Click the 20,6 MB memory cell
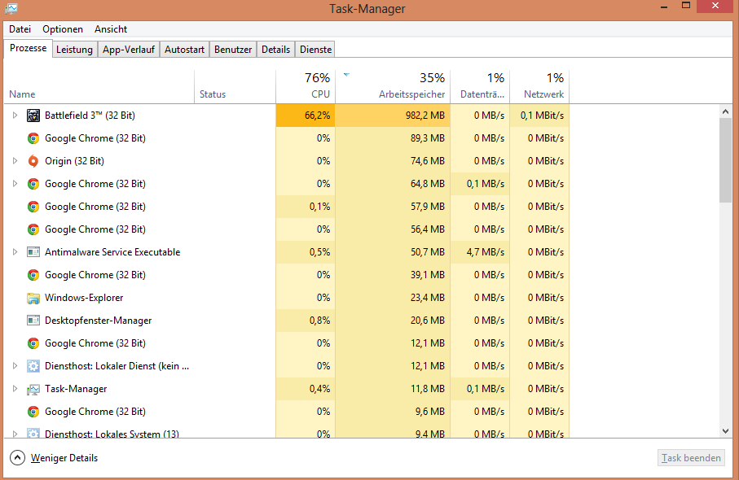Viewport: 739px width, 480px height. (x=393, y=321)
